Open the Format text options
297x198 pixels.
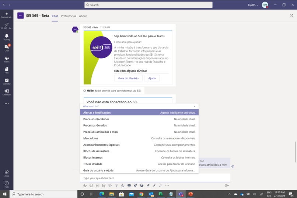tap(85, 185)
